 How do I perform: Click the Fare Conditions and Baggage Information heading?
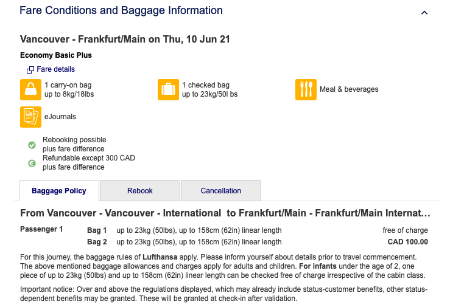pyautogui.click(x=121, y=11)
